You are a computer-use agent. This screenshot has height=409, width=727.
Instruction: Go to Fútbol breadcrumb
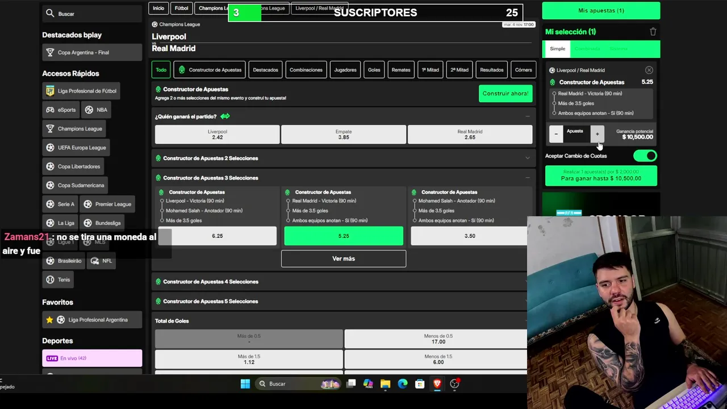point(182,9)
